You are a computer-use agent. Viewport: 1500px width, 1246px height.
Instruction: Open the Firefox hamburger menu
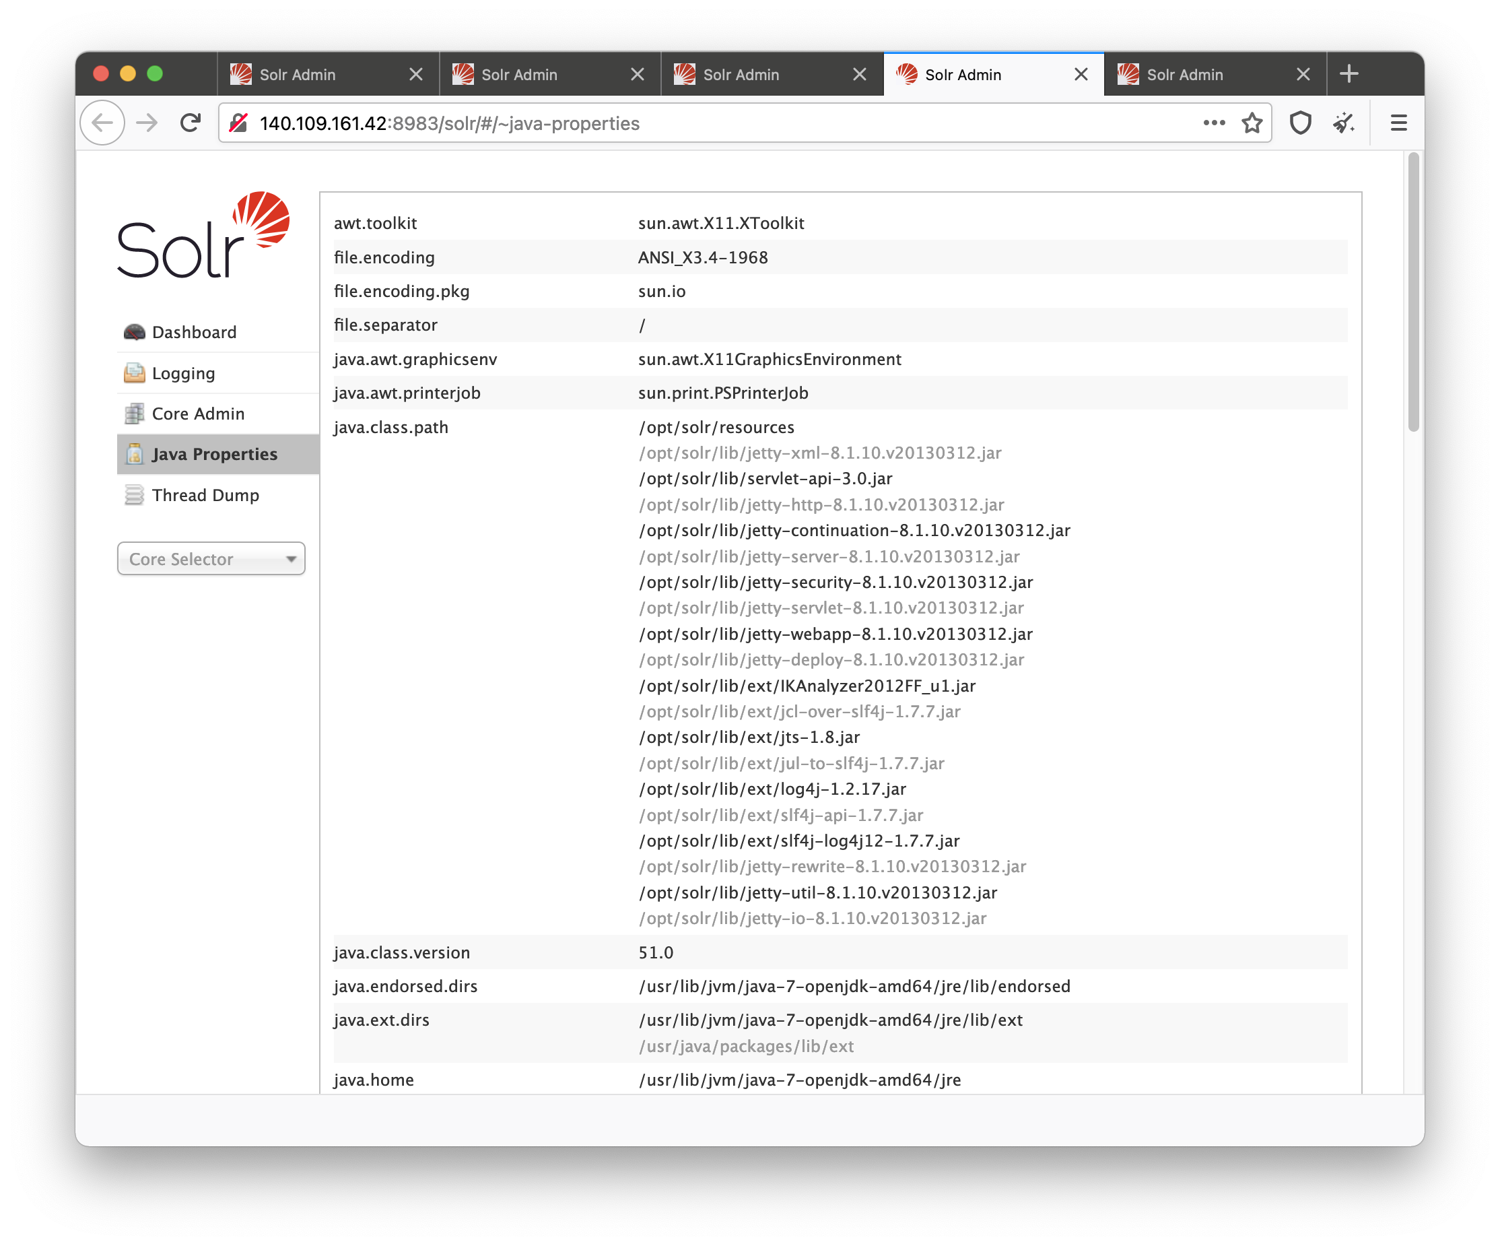(x=1398, y=123)
